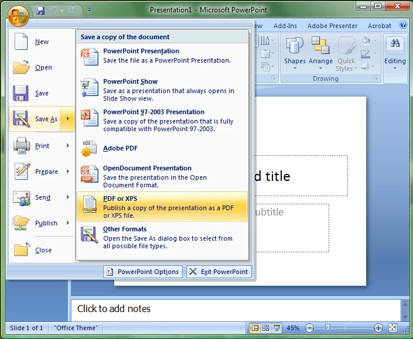Open the Drawing group dialog launcher
The width and height of the screenshot is (413, 339).
pyautogui.click(x=376, y=78)
